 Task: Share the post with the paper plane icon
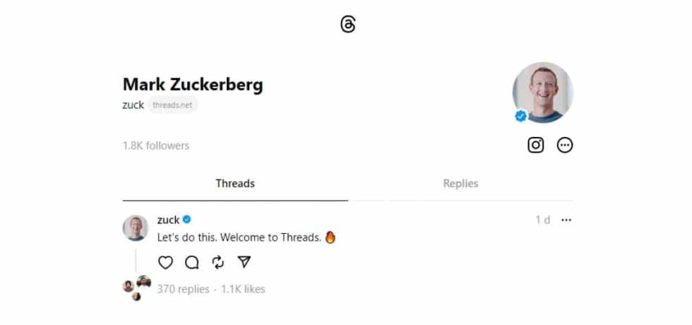pos(244,262)
